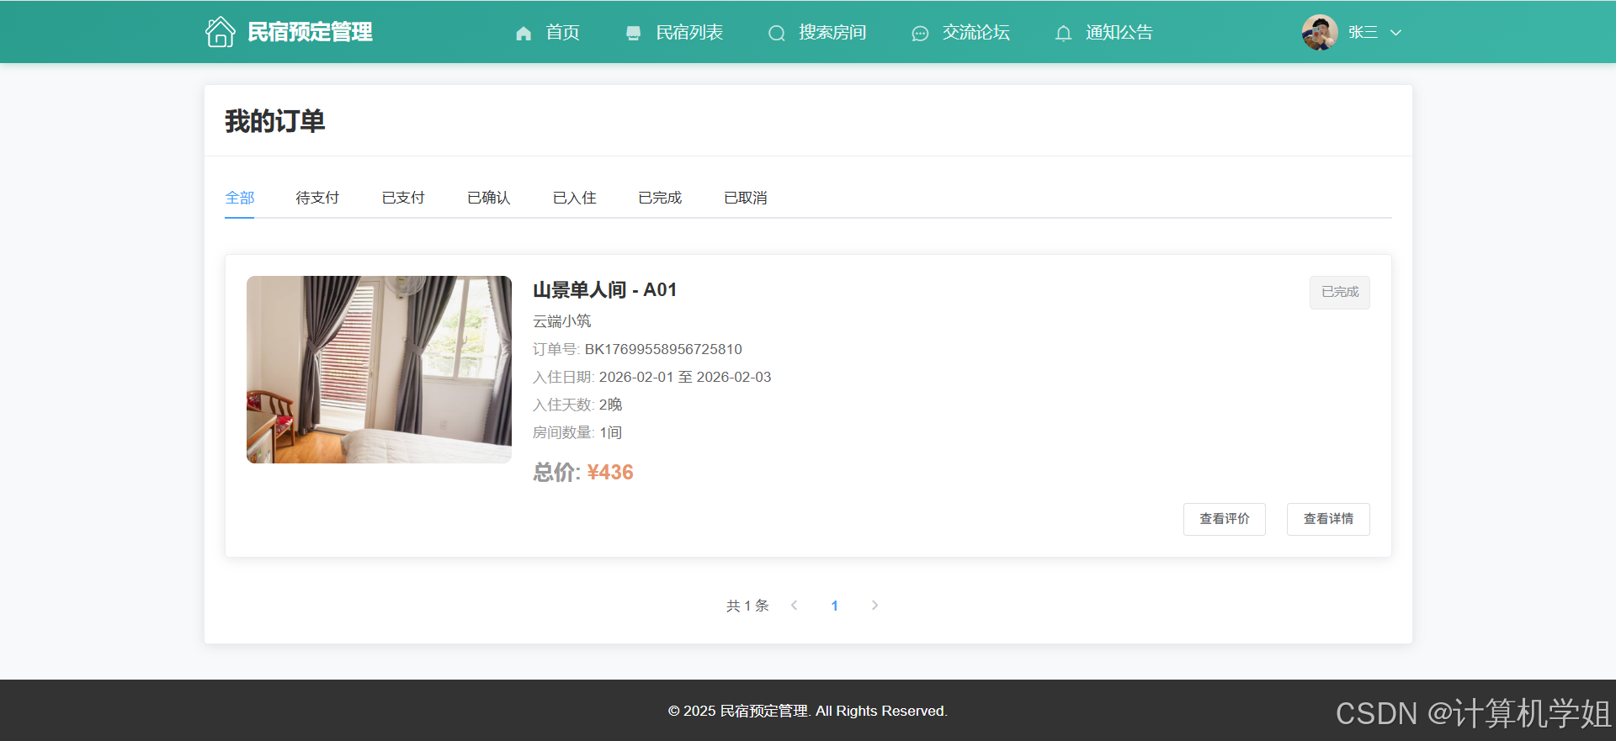The width and height of the screenshot is (1616, 741).
Task: Click the 入住天数 2晚 line
Action: click(577, 405)
